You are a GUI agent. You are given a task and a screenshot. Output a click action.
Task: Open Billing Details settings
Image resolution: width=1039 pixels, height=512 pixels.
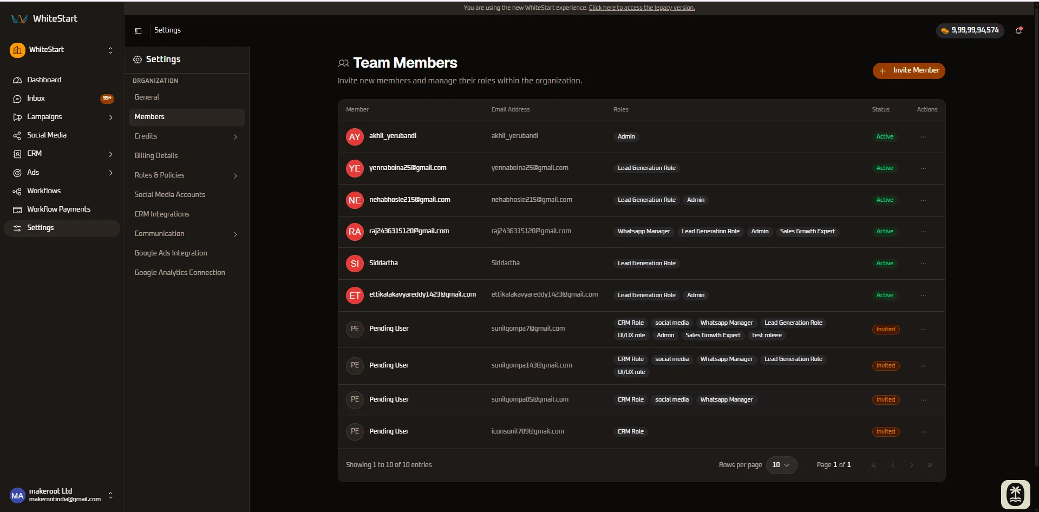pos(187,156)
